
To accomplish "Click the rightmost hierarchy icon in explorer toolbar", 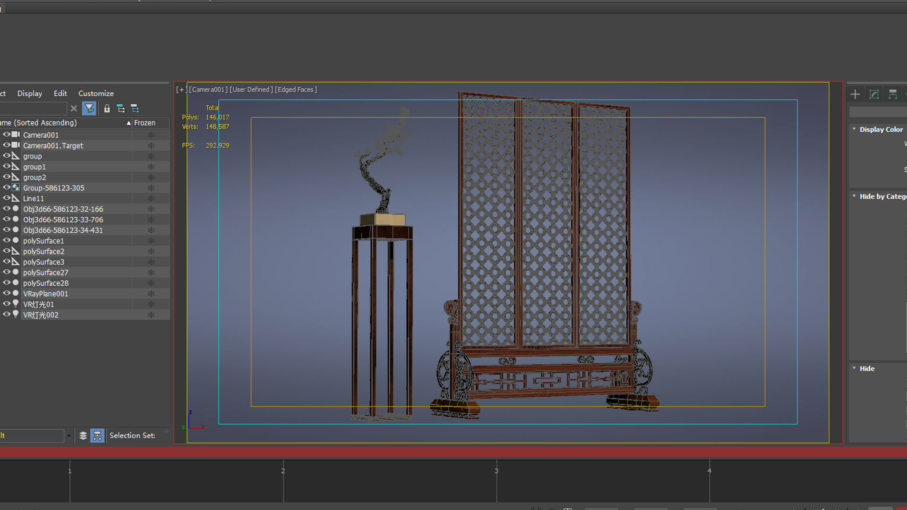I will (135, 109).
